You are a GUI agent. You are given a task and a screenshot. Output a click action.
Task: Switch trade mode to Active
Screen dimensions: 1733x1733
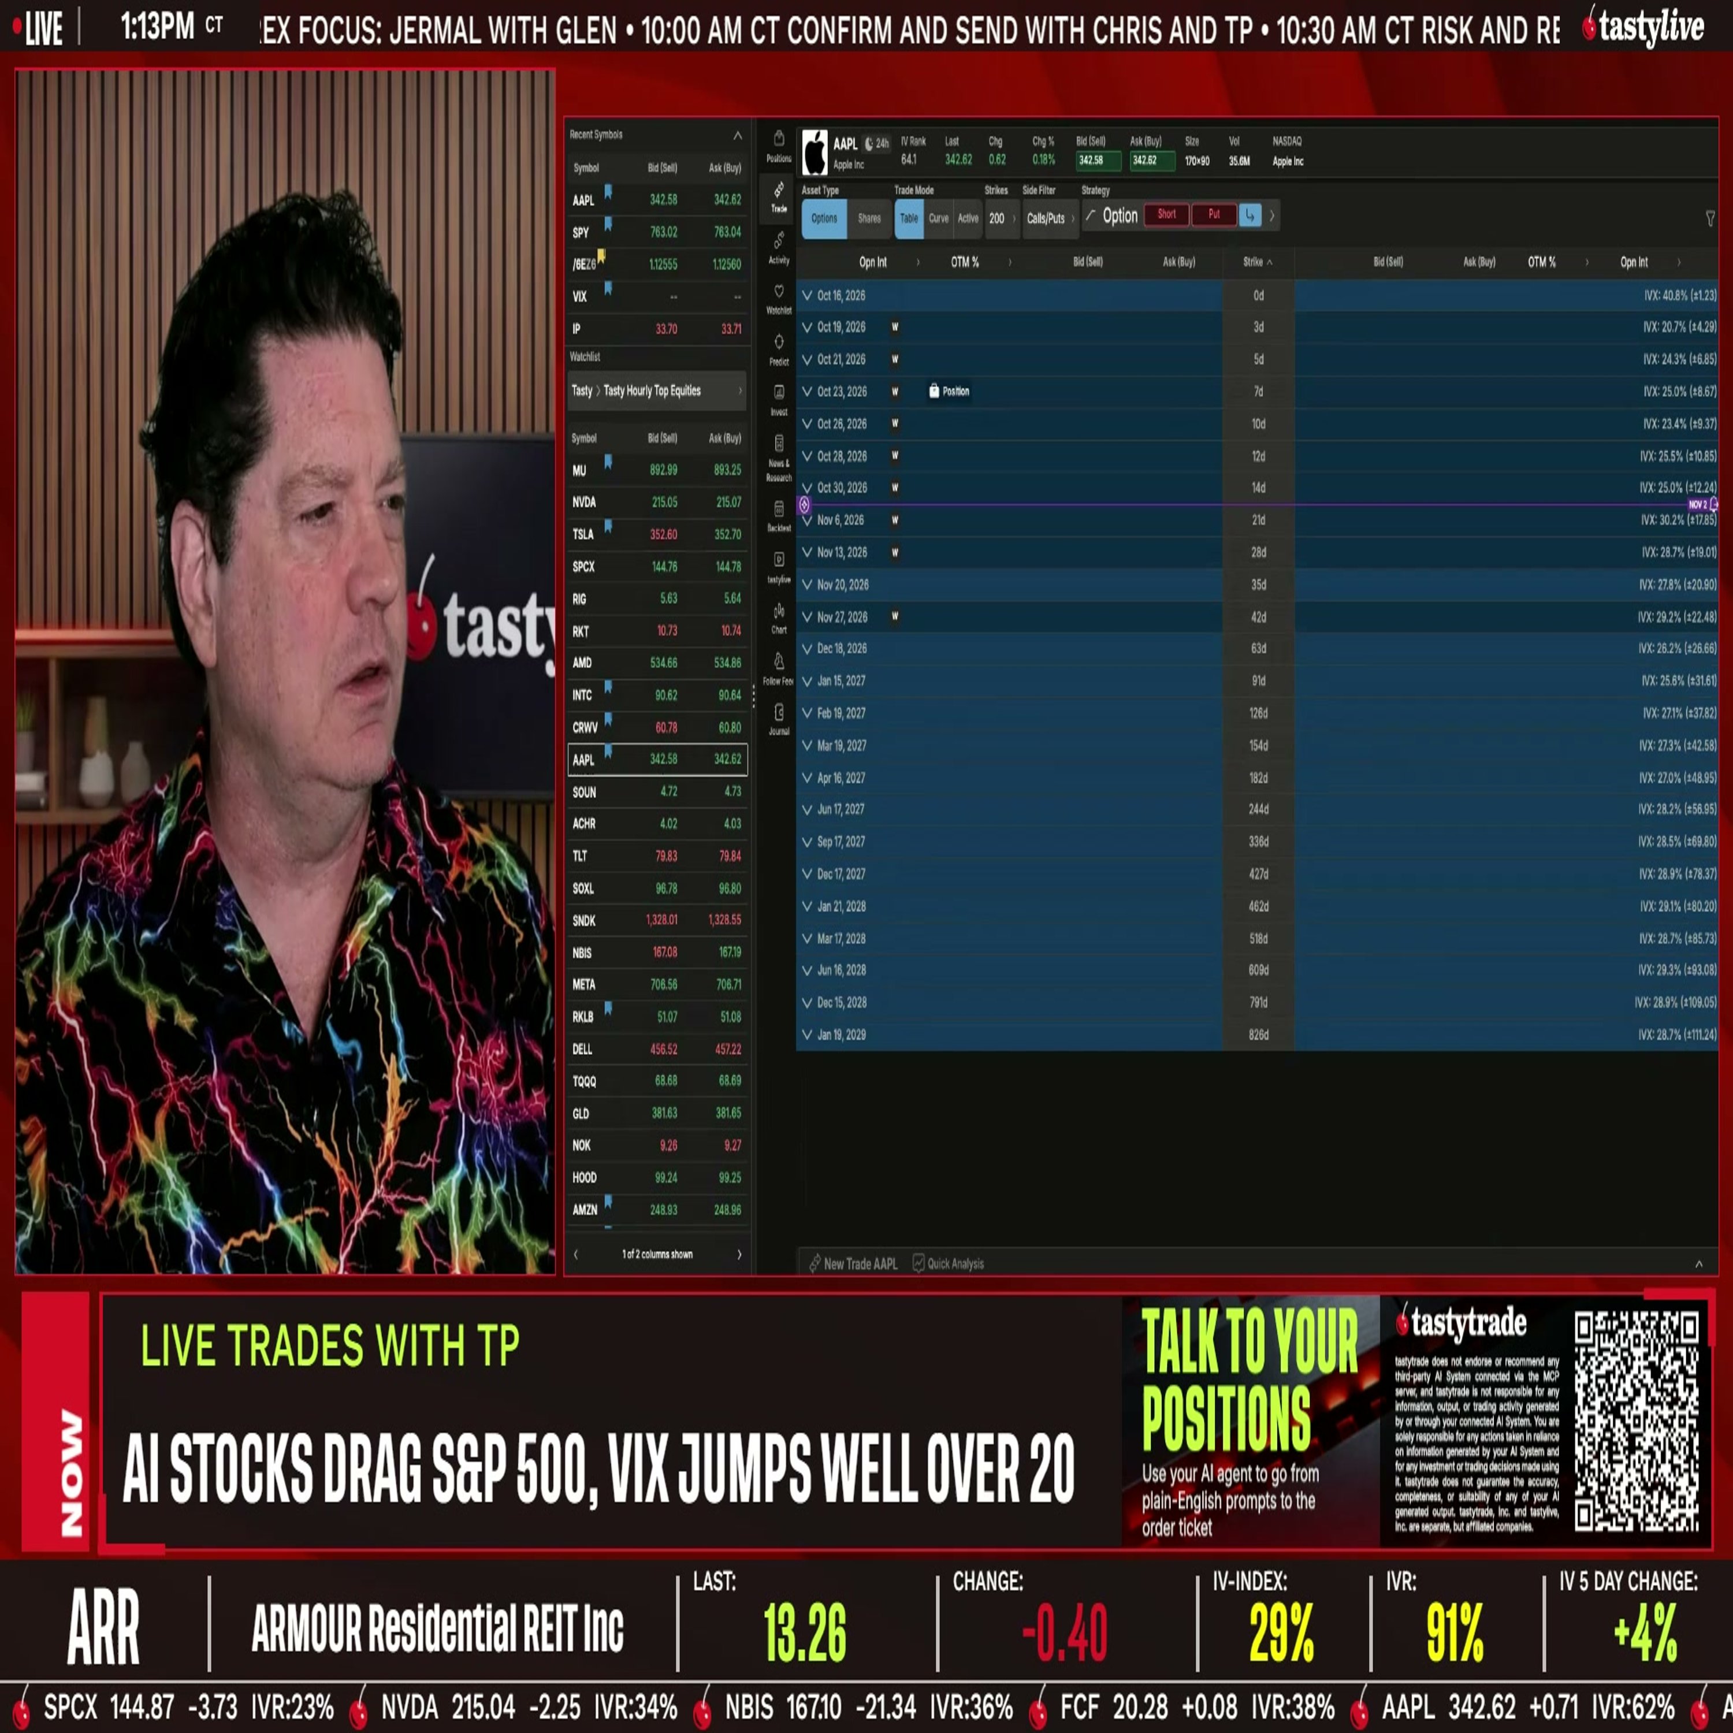(x=968, y=218)
